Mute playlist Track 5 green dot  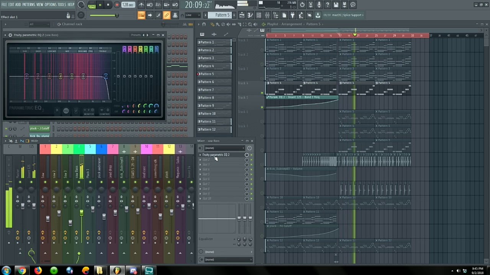tap(262, 107)
